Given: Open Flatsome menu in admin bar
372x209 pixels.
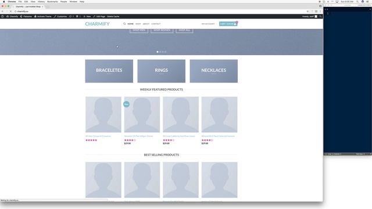Looking at the screenshot, I should pos(26,16).
